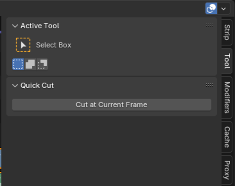Click the Quick Cut header title
The height and width of the screenshot is (186, 235).
pyautogui.click(x=37, y=86)
